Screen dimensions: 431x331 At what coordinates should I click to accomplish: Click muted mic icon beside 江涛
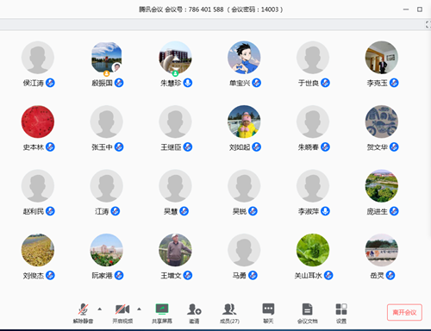[x=116, y=211]
